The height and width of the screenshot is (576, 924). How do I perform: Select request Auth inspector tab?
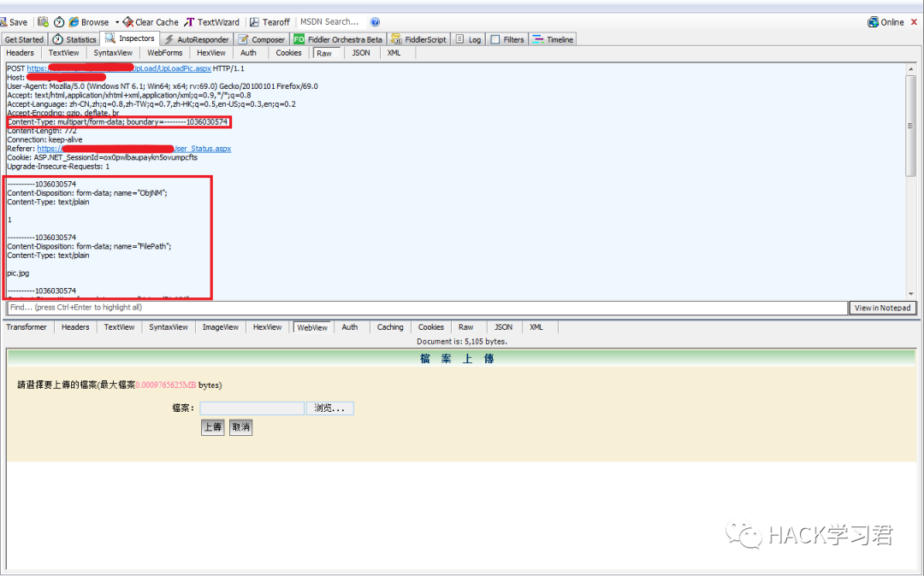[249, 53]
